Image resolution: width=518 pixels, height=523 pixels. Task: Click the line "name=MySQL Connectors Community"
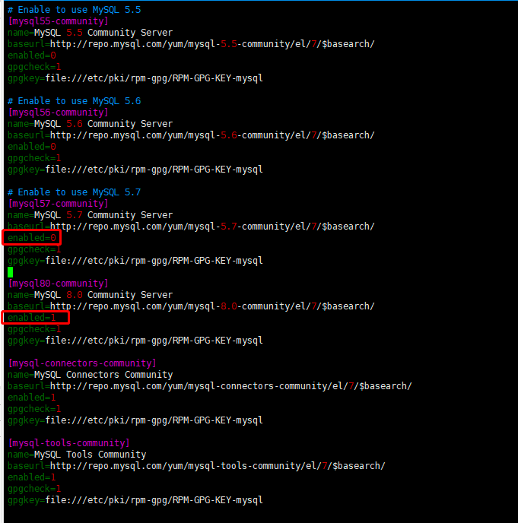pos(90,375)
